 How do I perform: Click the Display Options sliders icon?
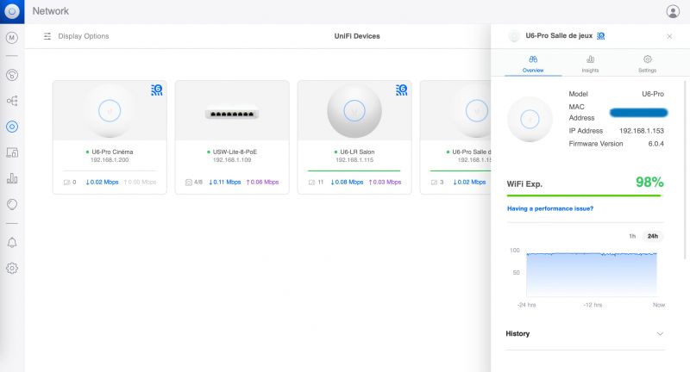click(47, 36)
